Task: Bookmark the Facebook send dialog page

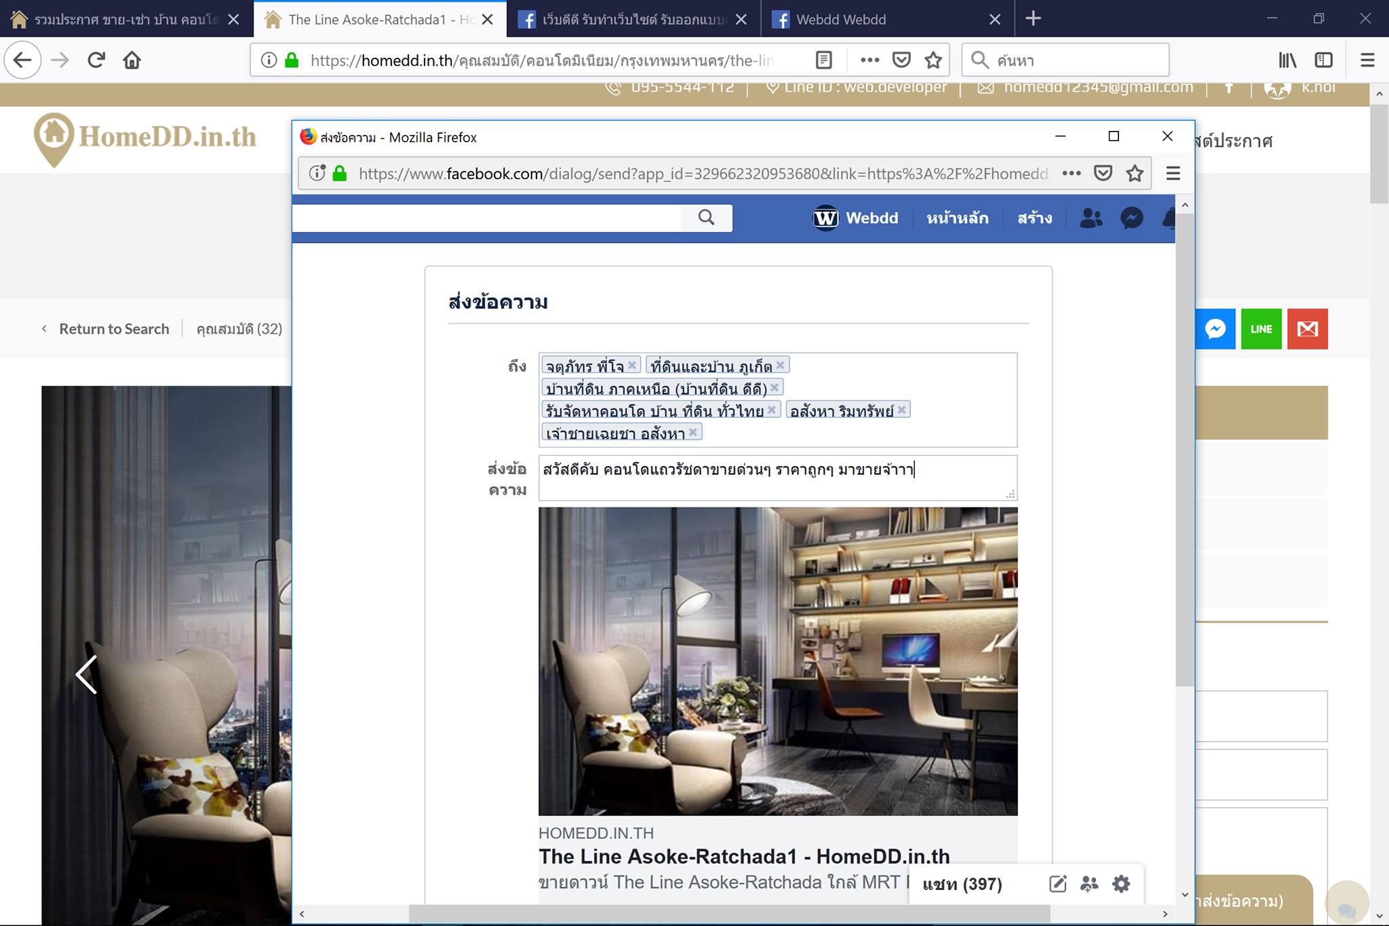Action: (1135, 173)
